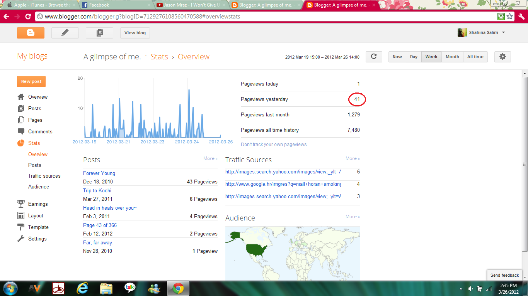Open the Page 43 of 366 post
528x296 pixels.
tap(100, 225)
